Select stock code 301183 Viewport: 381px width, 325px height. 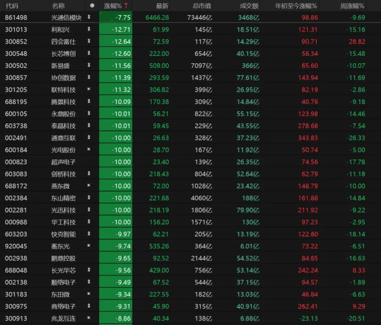tap(16, 295)
